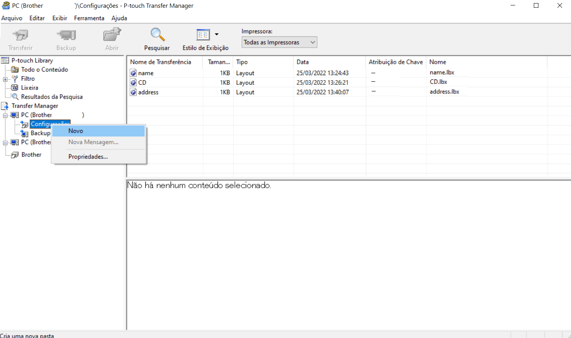This screenshot has height=338, width=571.
Task: Open the Arquivo menu
Action: (12, 18)
